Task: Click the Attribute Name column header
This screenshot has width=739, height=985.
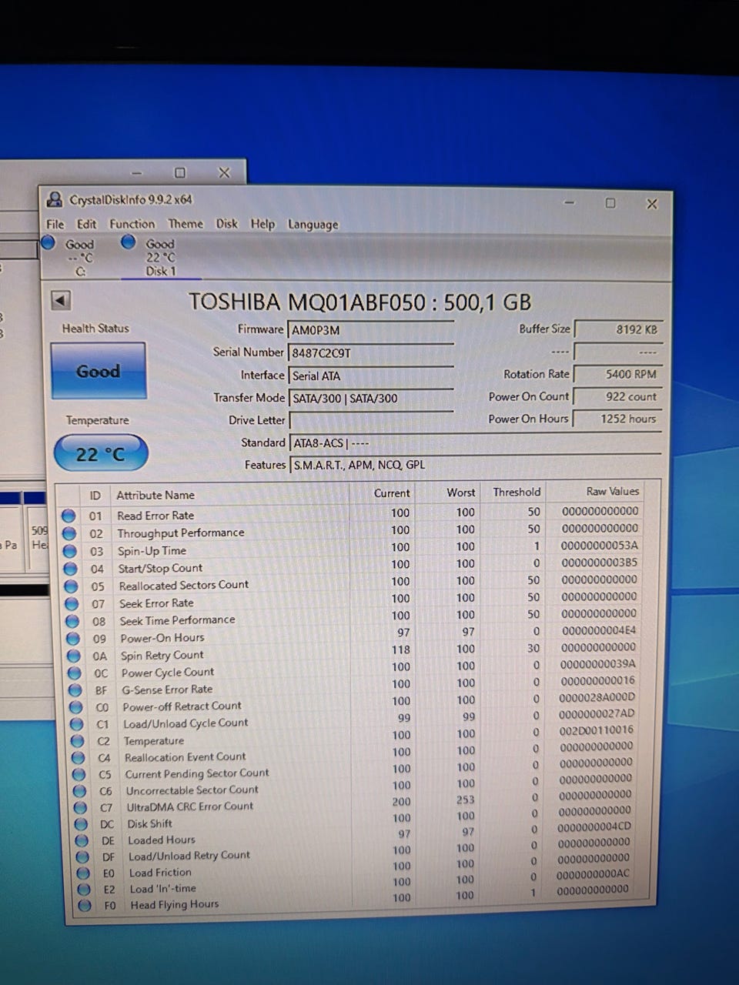Action: click(x=155, y=495)
